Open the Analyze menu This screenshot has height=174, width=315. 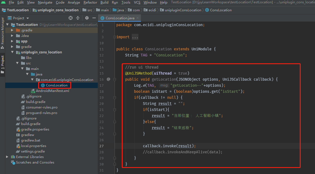tap(74, 2)
